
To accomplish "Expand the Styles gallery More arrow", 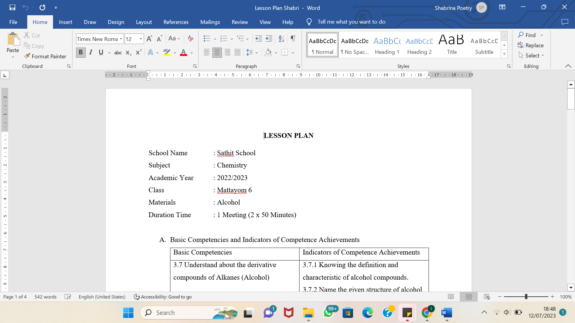I will 504,54.
